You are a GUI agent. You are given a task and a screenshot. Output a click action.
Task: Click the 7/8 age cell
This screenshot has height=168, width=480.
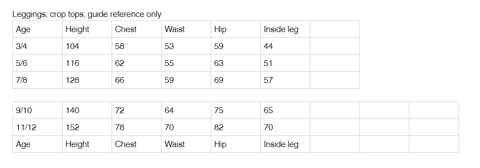(38, 80)
